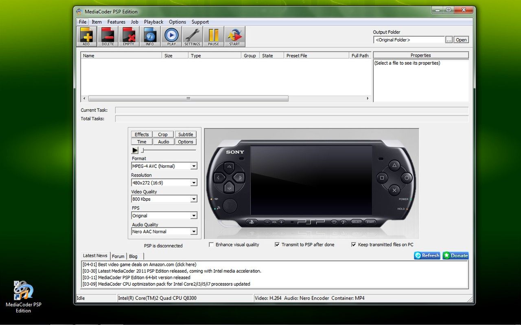Click the DELETE toolbar icon
The width and height of the screenshot is (521, 325).
pos(108,36)
